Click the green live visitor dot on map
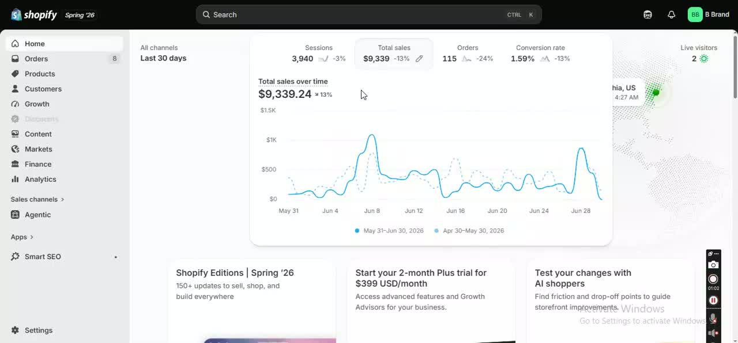738x343 pixels. pos(656,92)
